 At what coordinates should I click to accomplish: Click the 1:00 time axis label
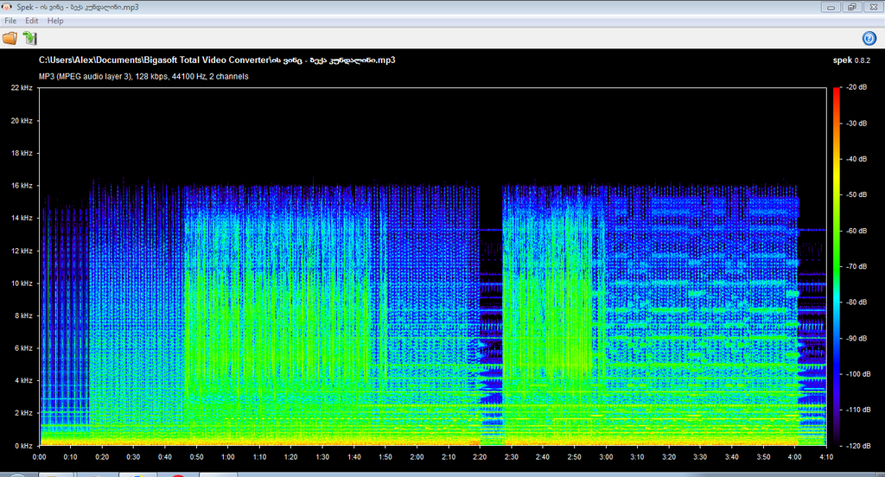click(x=227, y=457)
